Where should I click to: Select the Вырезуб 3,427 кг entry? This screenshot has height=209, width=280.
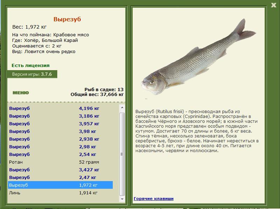coord(60,170)
